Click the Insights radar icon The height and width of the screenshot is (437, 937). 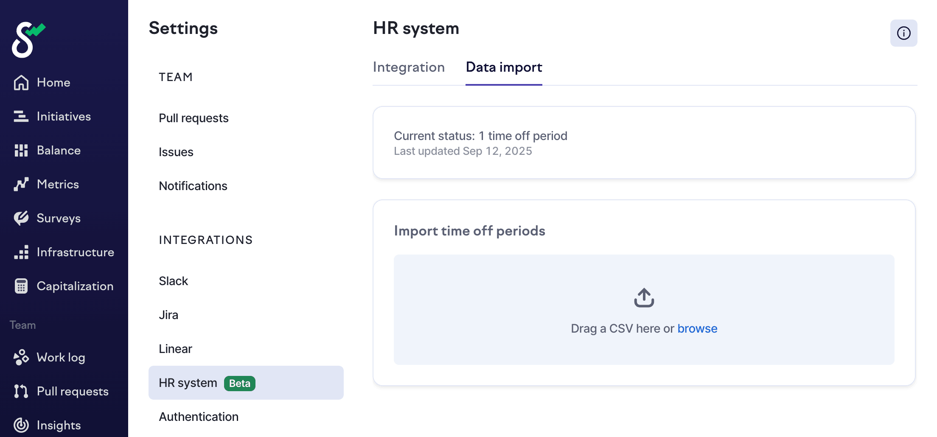click(x=21, y=425)
